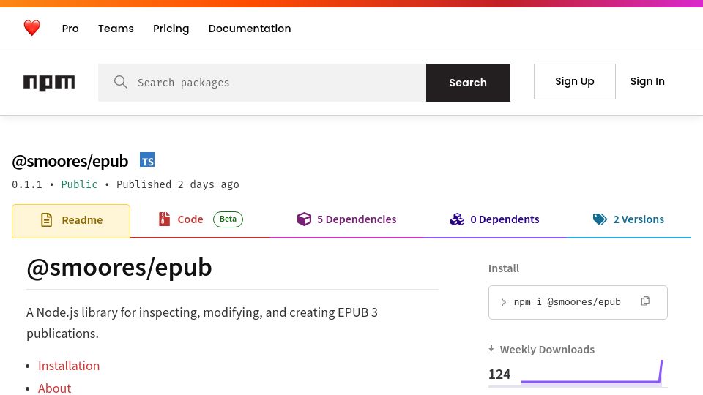Image resolution: width=703 pixels, height=395 pixels.
Task: Follow the Installation readme link
Action: pyautogui.click(x=69, y=366)
